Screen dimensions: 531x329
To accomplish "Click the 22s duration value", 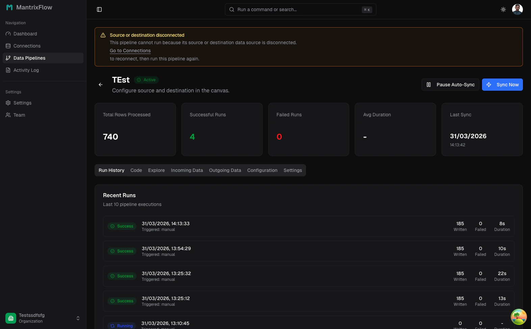I will [x=502, y=273].
